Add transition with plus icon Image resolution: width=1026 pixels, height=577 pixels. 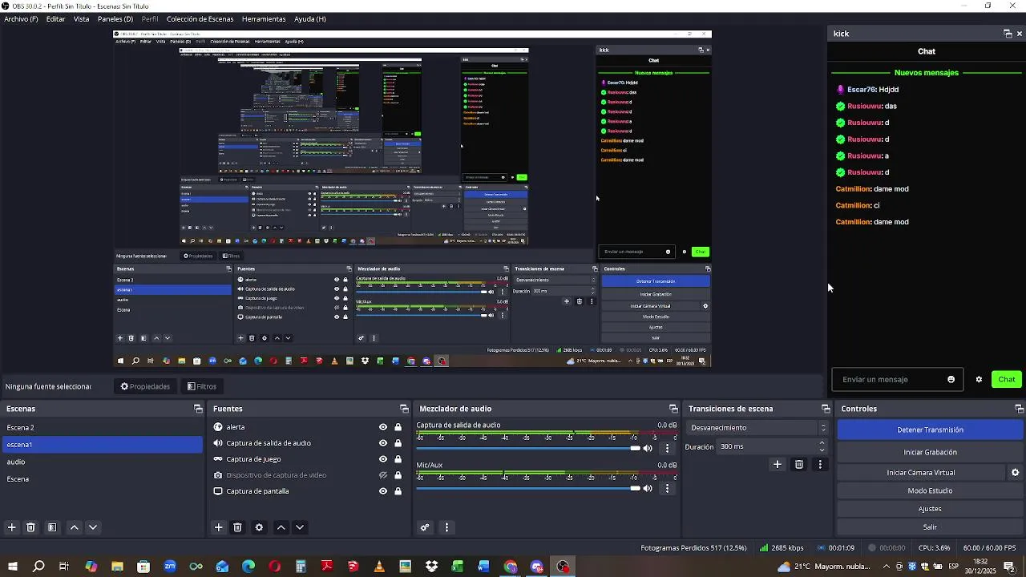pyautogui.click(x=777, y=464)
